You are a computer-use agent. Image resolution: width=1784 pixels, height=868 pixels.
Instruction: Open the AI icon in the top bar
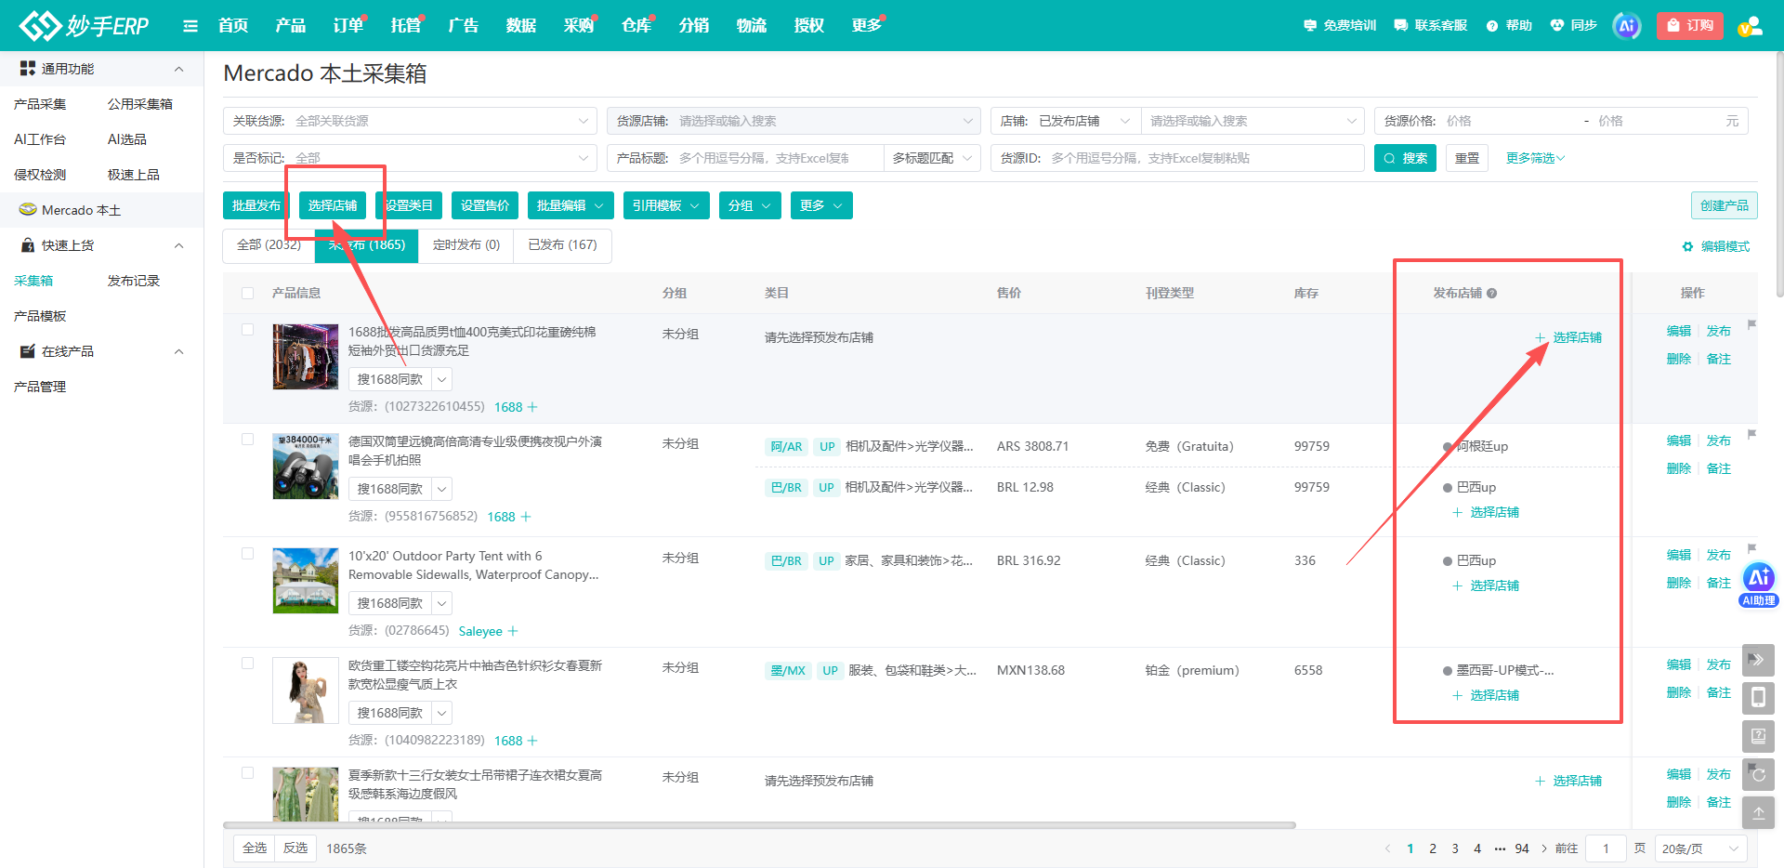pyautogui.click(x=1626, y=26)
